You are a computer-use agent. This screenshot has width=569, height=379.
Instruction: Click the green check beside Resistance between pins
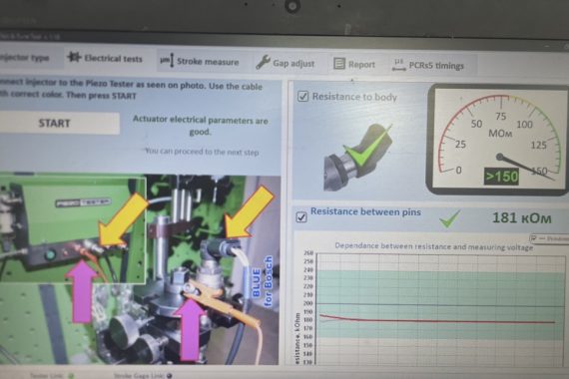[x=450, y=218]
